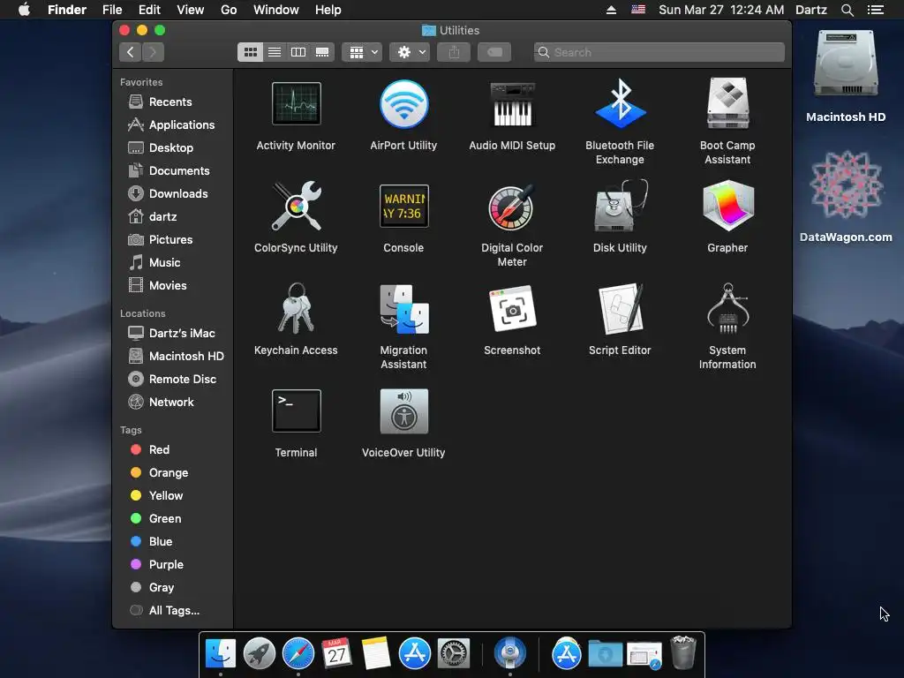Click the Edit Tags toolbar button
This screenshot has height=678, width=904.
[494, 52]
